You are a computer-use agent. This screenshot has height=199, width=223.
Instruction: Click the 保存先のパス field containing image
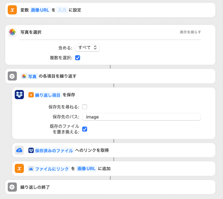point(142,117)
